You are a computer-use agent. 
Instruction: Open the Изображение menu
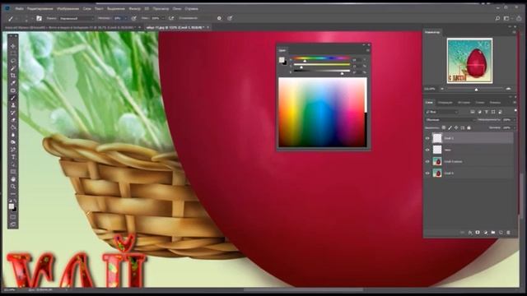coord(68,9)
